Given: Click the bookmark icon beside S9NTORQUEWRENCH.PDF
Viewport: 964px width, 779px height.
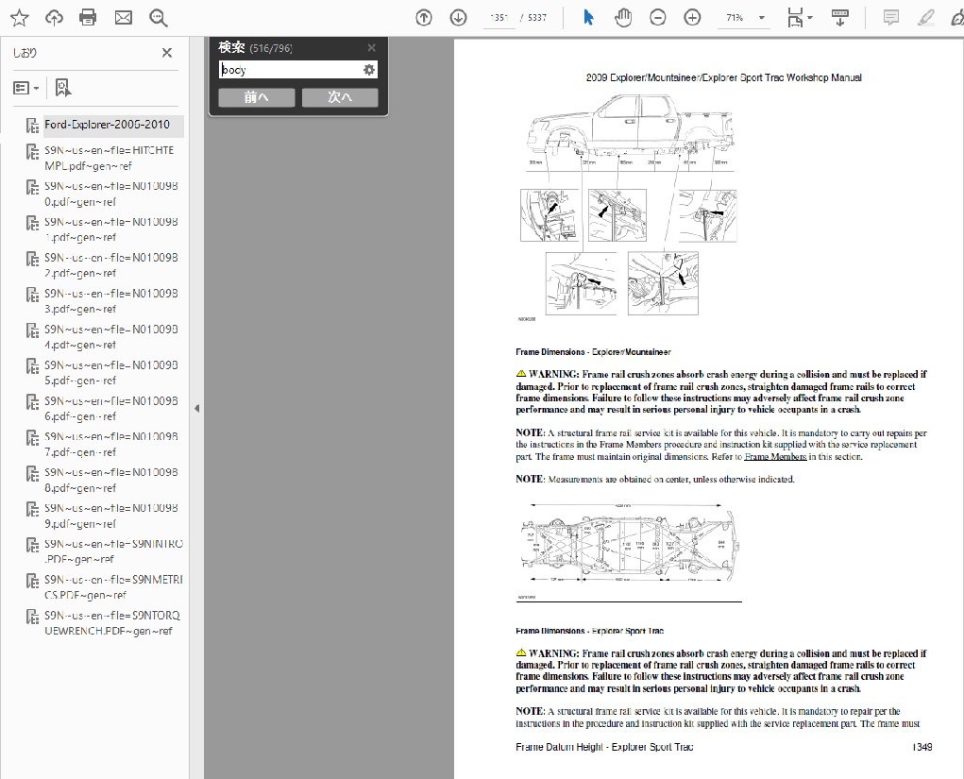Looking at the screenshot, I should 32,616.
